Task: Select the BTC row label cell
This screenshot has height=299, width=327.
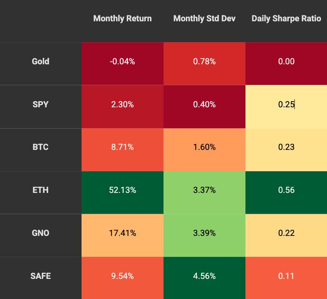Action: (x=41, y=147)
